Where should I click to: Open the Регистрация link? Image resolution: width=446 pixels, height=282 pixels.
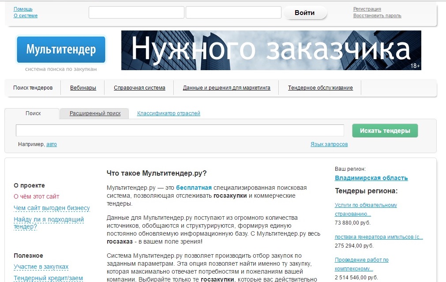point(367,9)
